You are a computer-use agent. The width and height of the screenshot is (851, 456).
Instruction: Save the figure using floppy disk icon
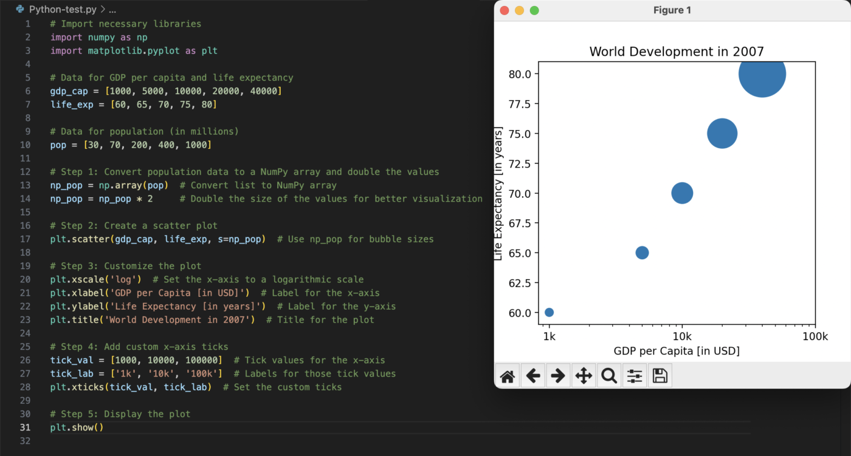tap(660, 376)
